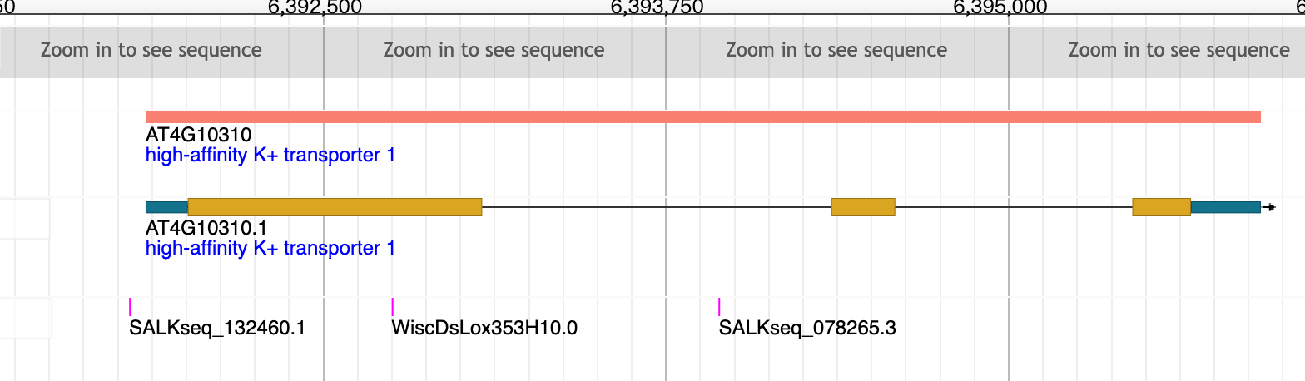The width and height of the screenshot is (1305, 381).
Task: Click the intron line between second and third exons
Action: [x=1013, y=207]
